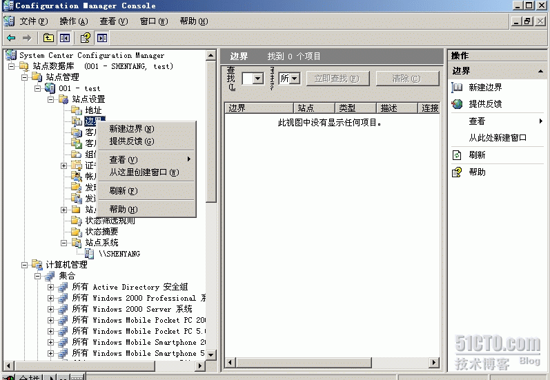This screenshot has width=550, height=380.
Task: Click the Back arrow toolbar icon
Action: 11,38
